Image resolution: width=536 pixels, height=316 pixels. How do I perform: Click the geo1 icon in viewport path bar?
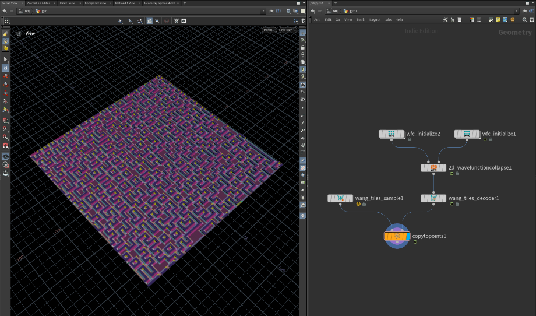point(38,11)
